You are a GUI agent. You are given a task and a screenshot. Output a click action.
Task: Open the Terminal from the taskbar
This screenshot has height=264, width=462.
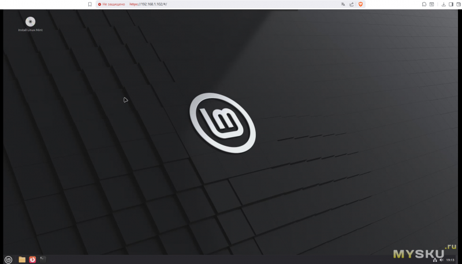(x=43, y=259)
